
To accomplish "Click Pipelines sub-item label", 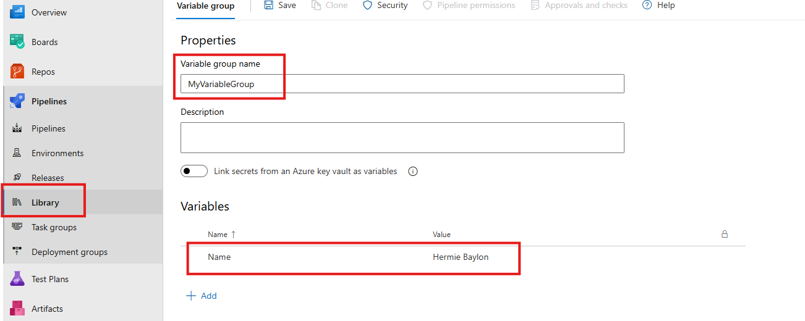I will click(x=48, y=128).
